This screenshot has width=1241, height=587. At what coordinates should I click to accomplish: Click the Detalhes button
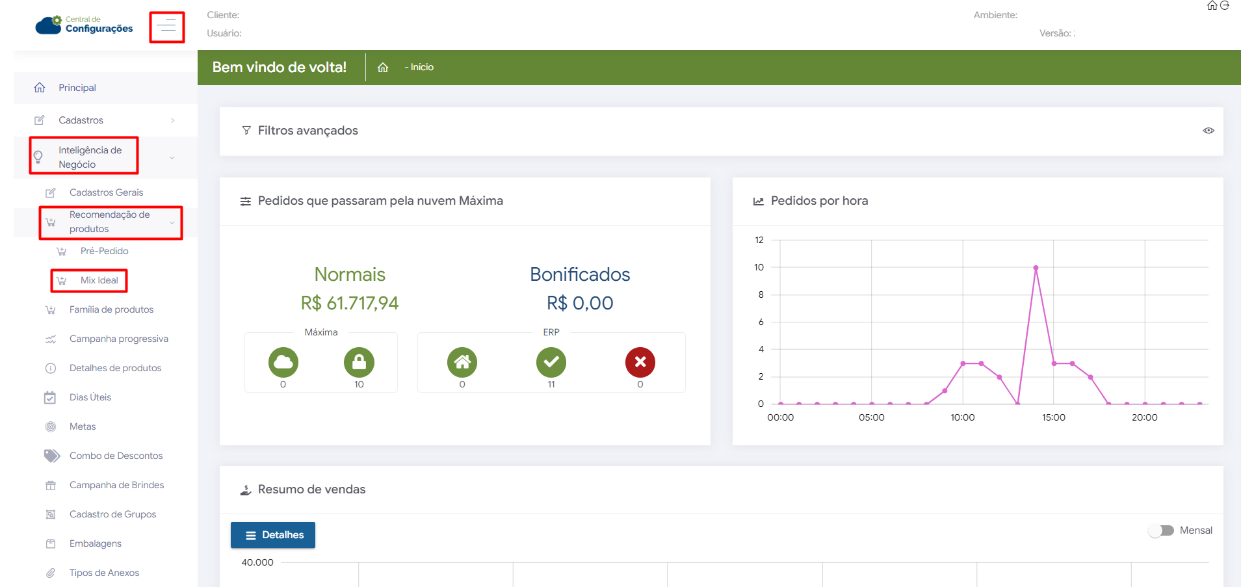coord(273,535)
